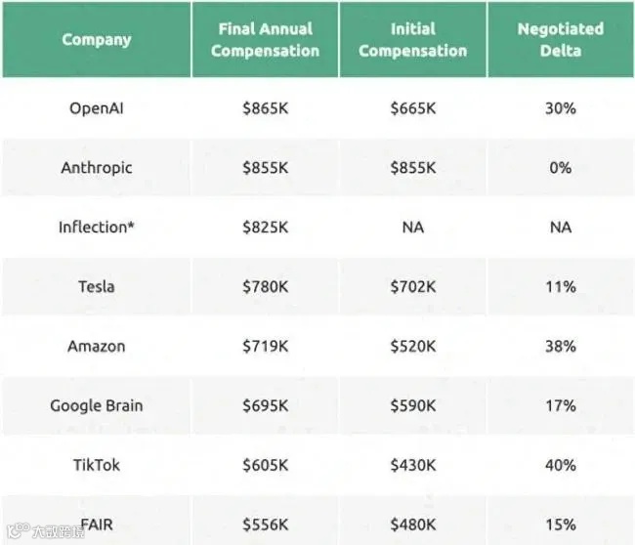Click the Initial Compensation column header
Screen dimensions: 635x545
click(x=412, y=40)
